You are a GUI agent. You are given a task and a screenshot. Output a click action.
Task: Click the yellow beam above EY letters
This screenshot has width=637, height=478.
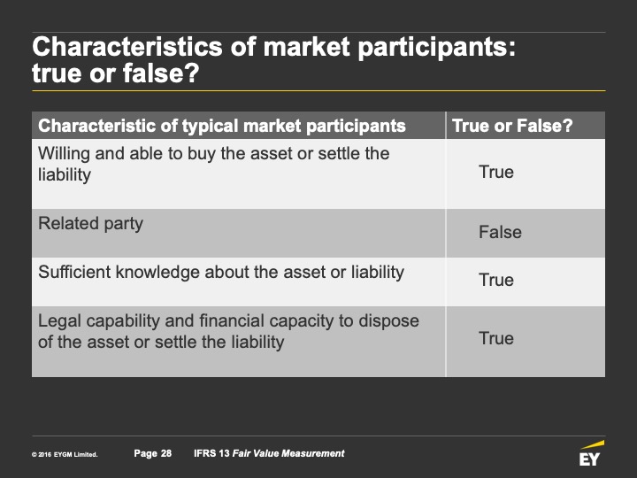(593, 444)
